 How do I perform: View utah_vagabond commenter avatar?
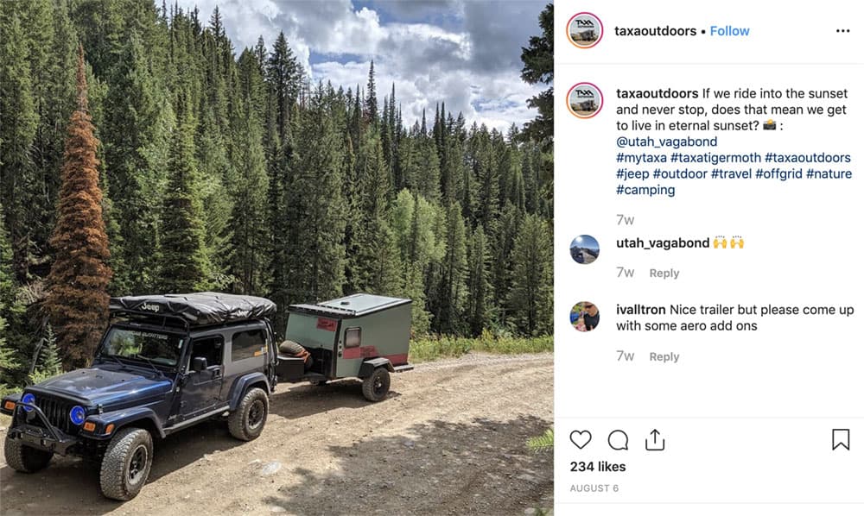pyautogui.click(x=585, y=249)
